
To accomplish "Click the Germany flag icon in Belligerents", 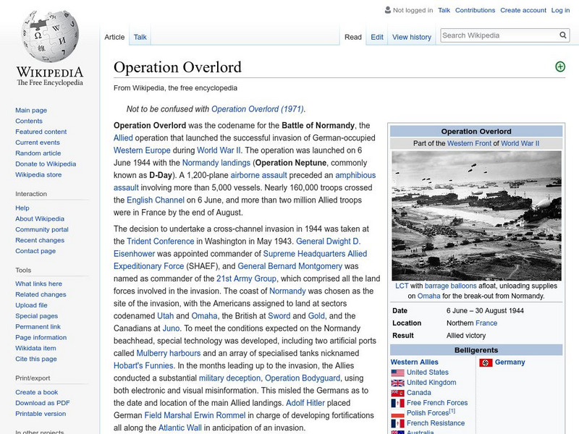I will (x=486, y=362).
